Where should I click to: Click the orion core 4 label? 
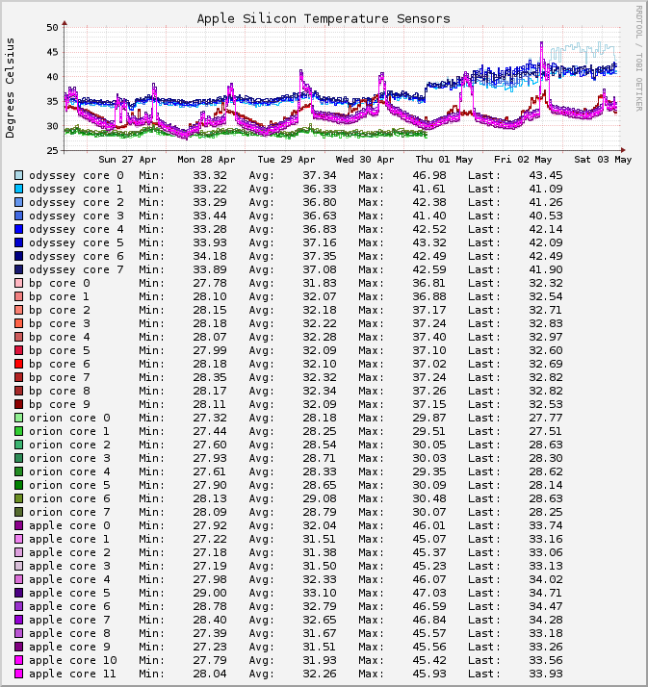[x=69, y=471]
